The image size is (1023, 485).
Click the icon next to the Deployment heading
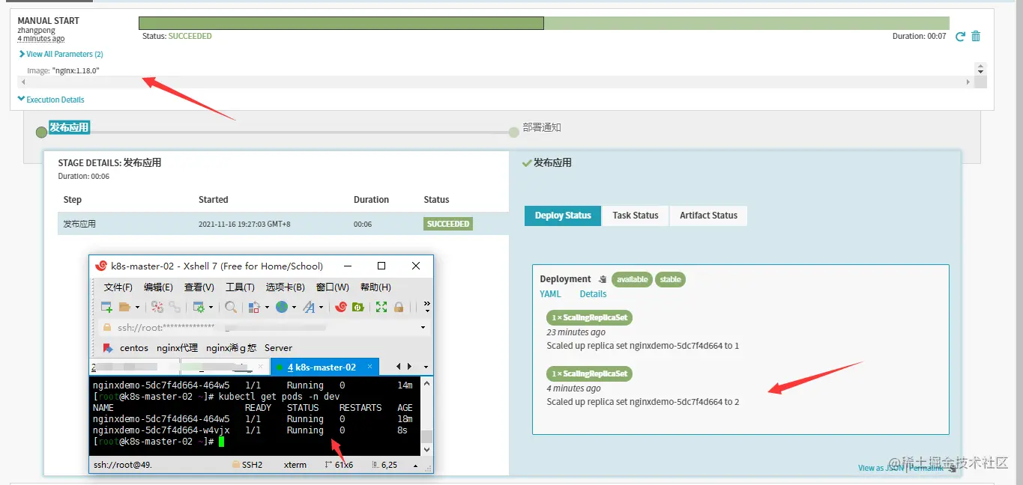[x=602, y=279]
